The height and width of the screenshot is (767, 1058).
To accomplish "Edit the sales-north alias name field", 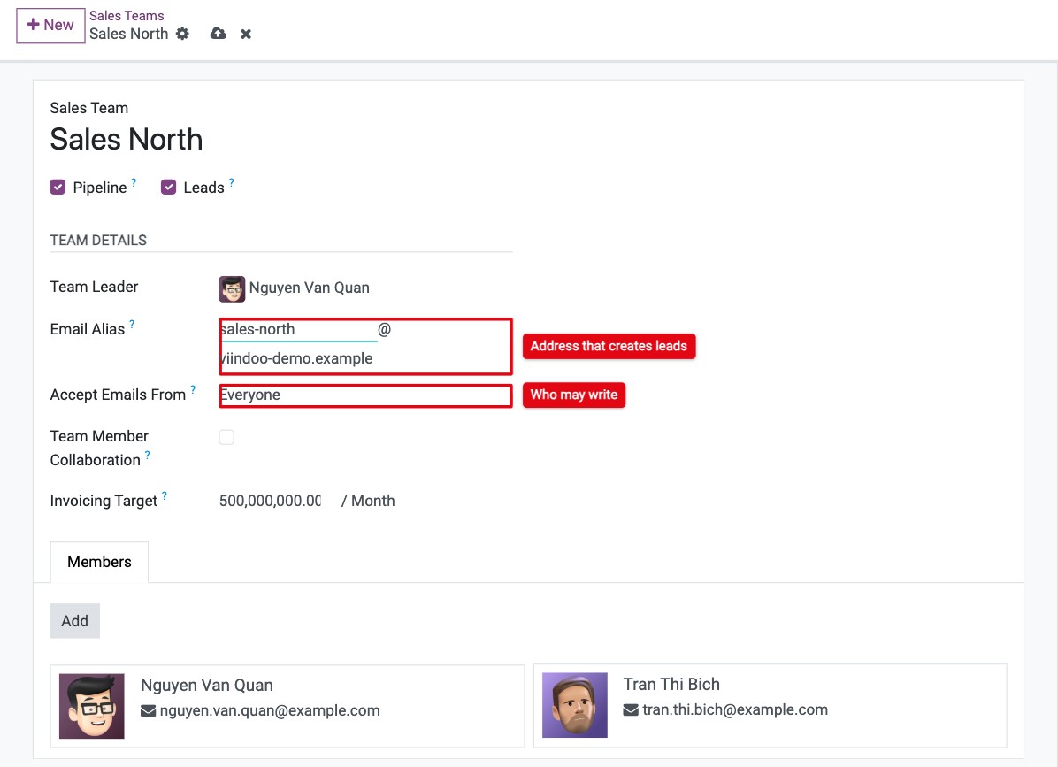I will 298,330.
